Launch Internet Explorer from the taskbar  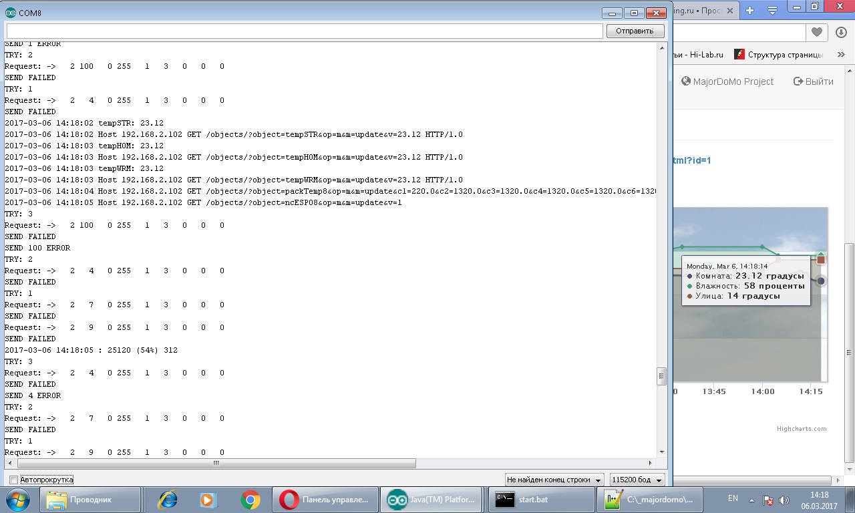coord(167,500)
